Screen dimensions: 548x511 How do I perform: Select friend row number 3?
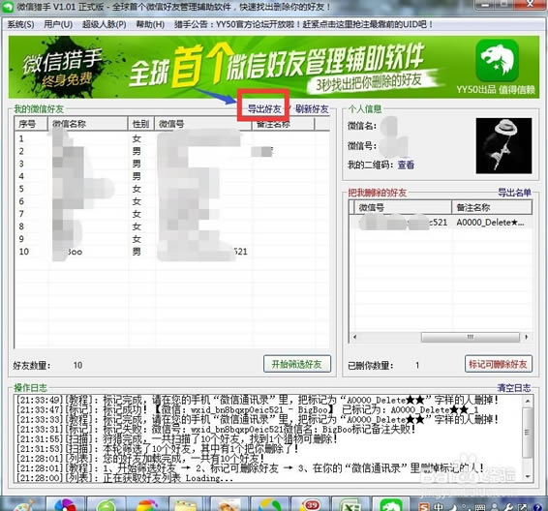pos(171,164)
